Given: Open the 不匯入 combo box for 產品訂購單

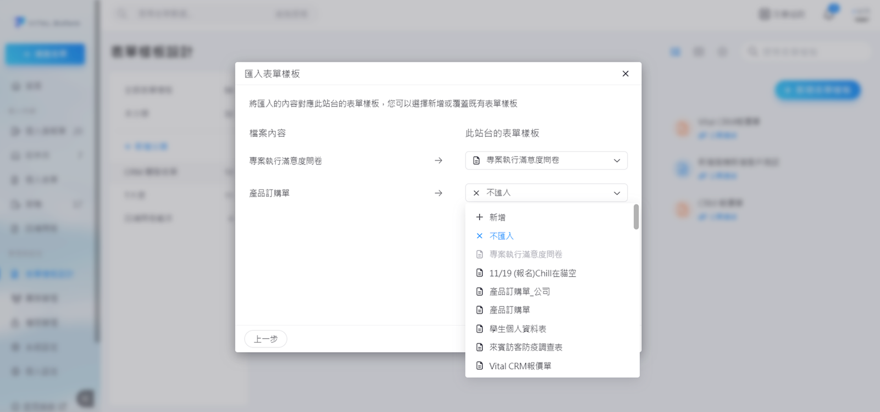Looking at the screenshot, I should (x=546, y=193).
